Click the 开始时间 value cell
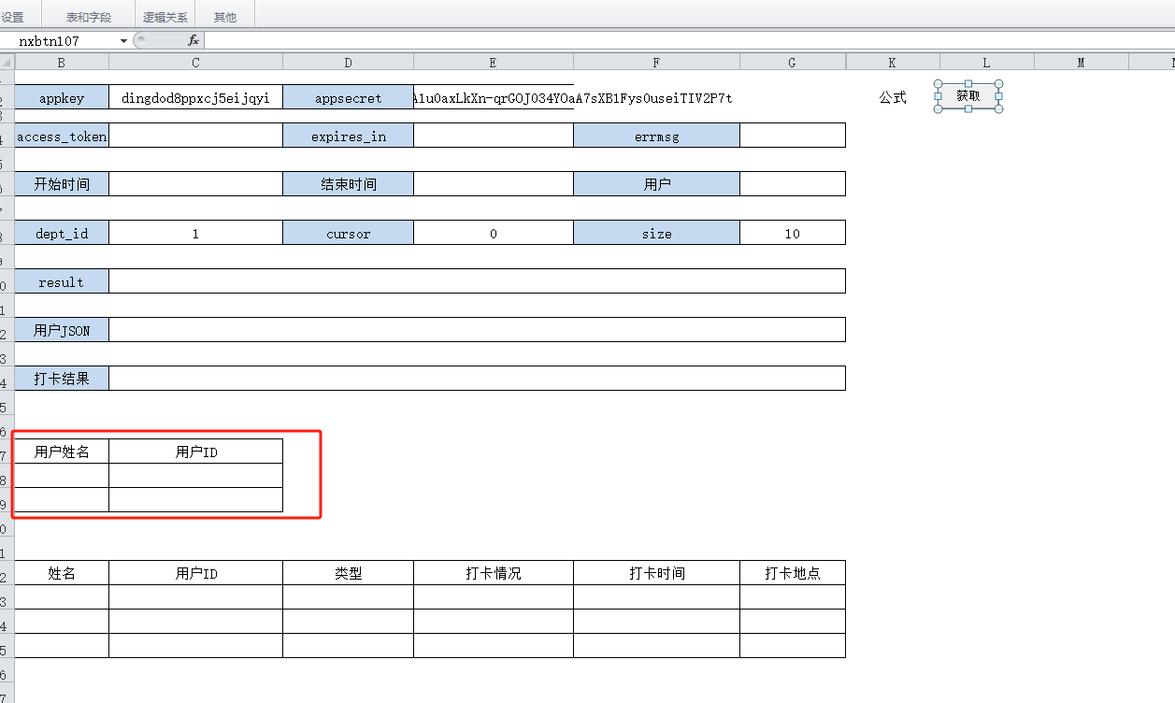 pyautogui.click(x=195, y=184)
